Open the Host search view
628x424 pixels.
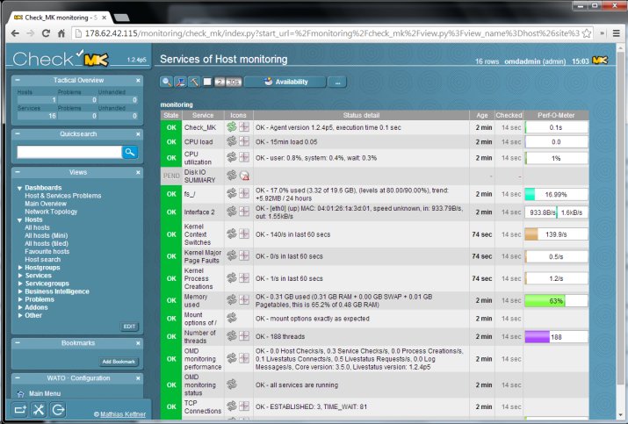click(42, 260)
